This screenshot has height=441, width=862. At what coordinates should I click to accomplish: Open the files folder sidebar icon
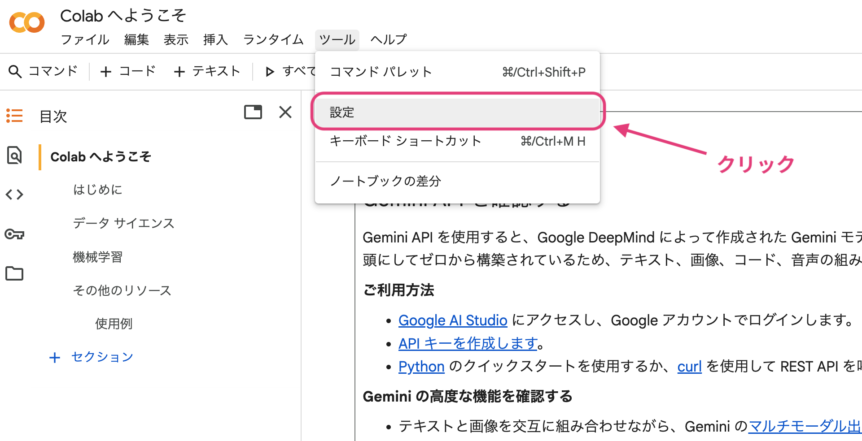coord(14,273)
